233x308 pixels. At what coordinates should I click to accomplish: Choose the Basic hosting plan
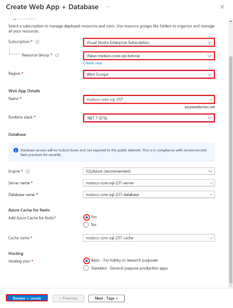[86, 261]
